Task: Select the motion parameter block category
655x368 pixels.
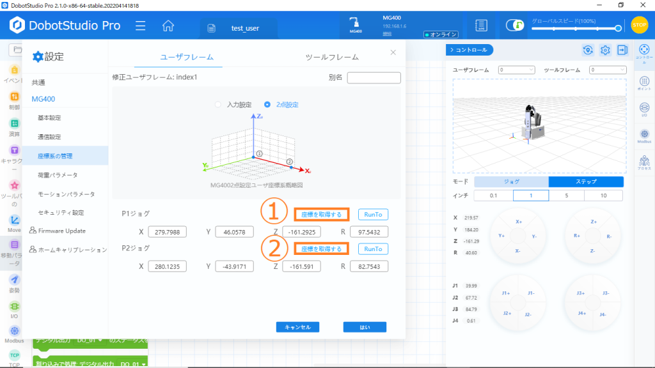Action: tap(14, 245)
